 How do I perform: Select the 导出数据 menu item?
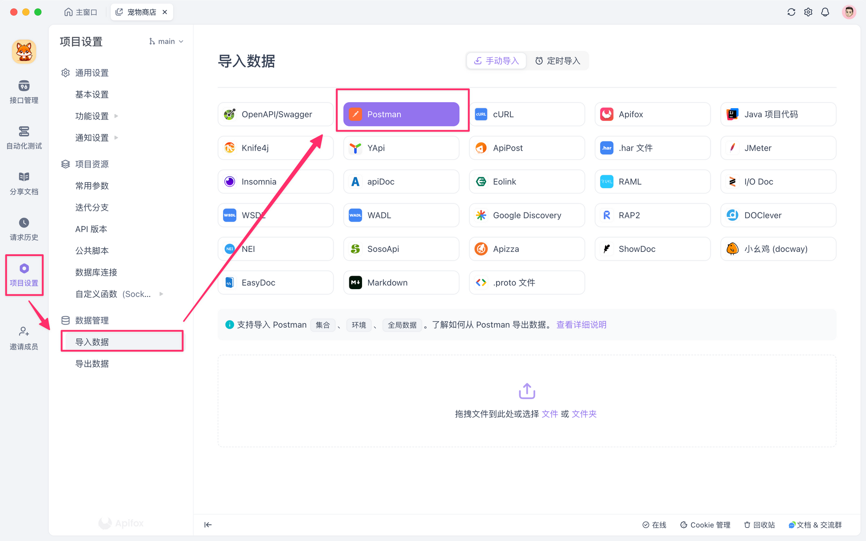coord(92,364)
